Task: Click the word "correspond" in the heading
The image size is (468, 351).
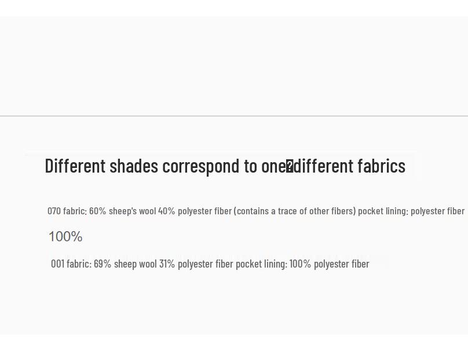Action: coord(201,166)
